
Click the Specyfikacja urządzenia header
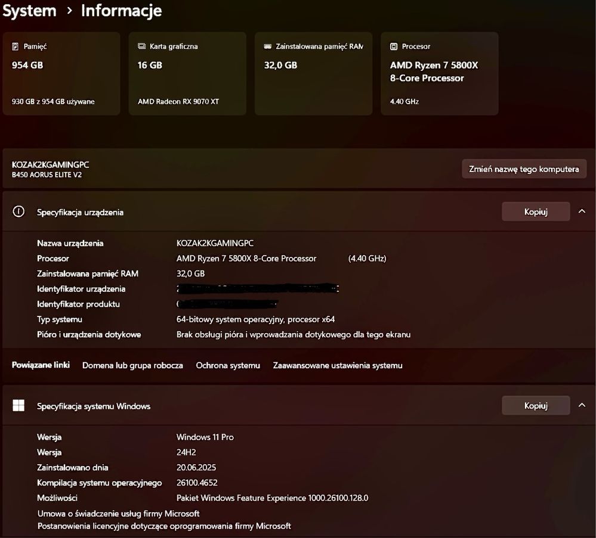pyautogui.click(x=298, y=212)
